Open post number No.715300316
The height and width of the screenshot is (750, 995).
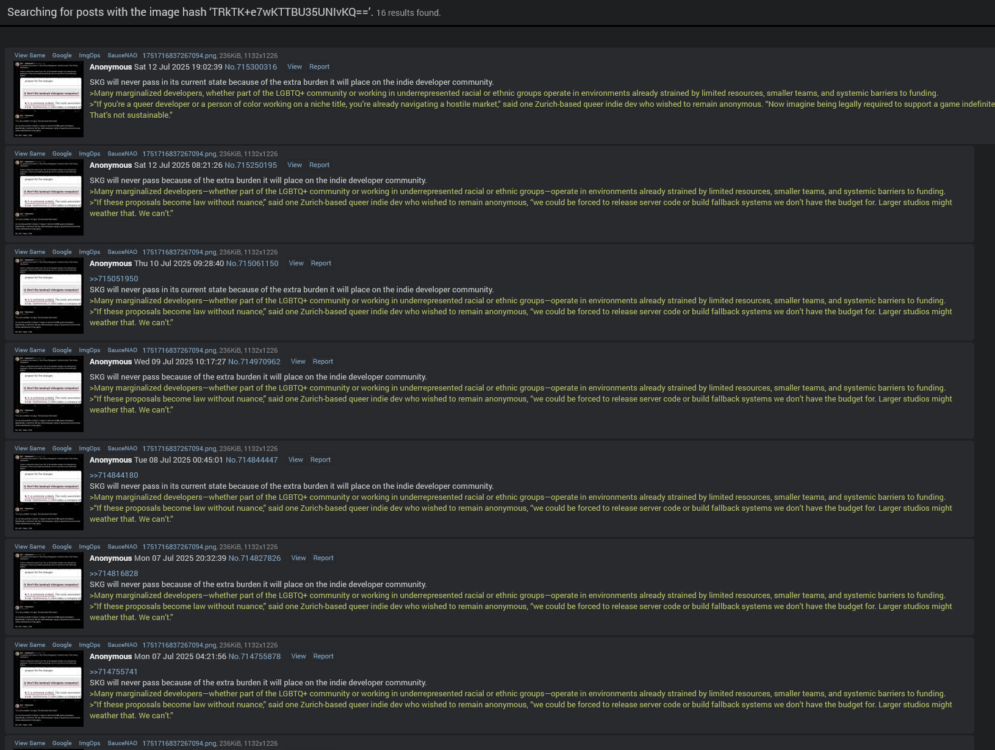coord(251,67)
